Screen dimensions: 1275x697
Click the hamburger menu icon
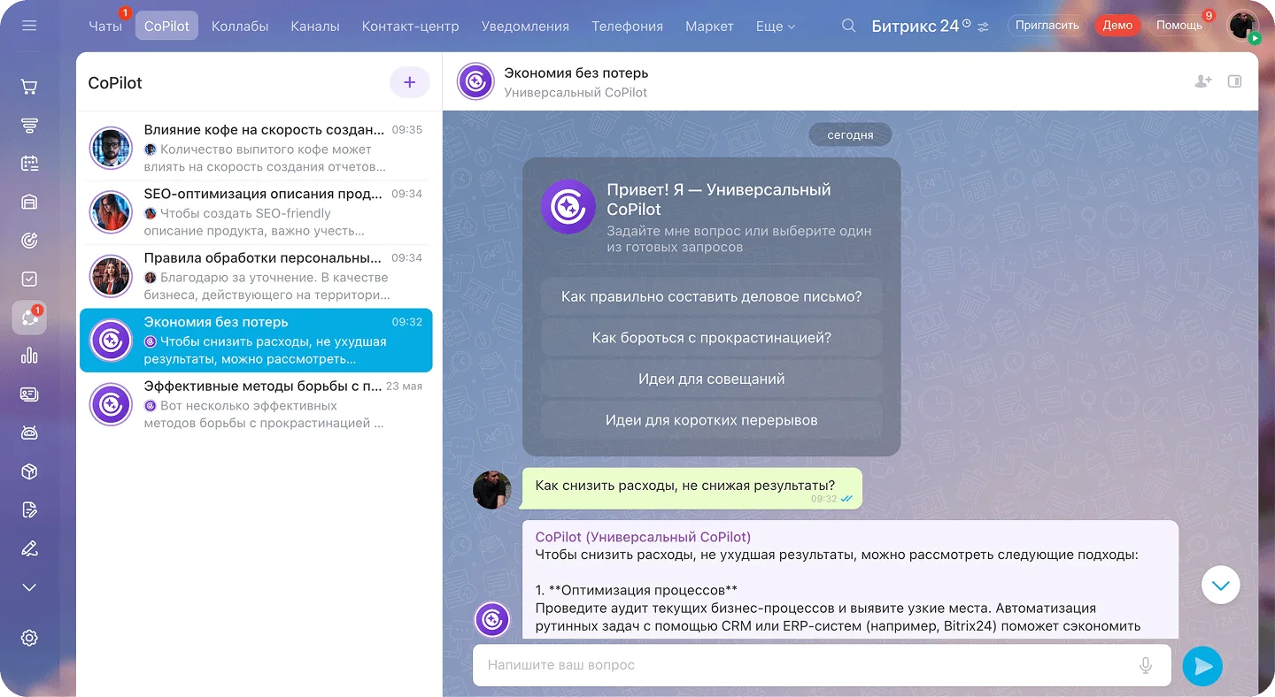click(29, 26)
